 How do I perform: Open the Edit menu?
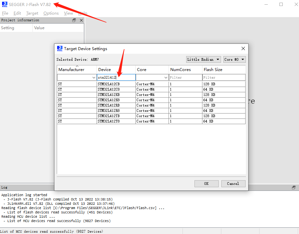[17, 13]
